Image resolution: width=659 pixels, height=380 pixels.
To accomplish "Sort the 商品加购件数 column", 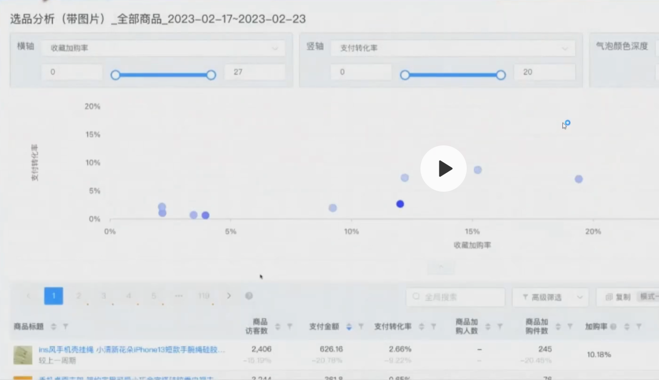I will pos(558,327).
